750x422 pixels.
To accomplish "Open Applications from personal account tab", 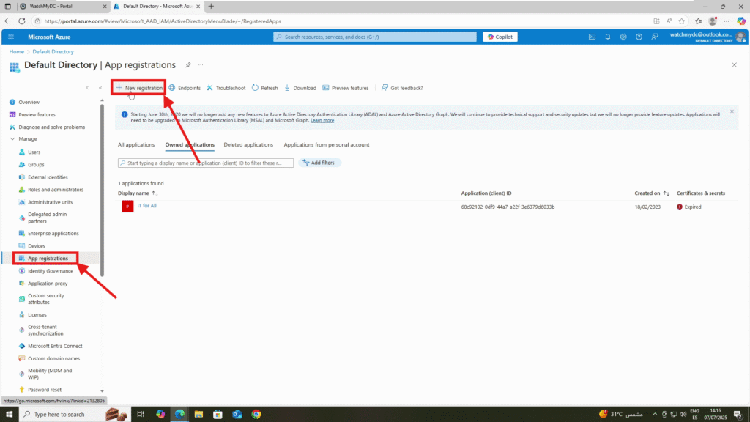I will (x=327, y=144).
